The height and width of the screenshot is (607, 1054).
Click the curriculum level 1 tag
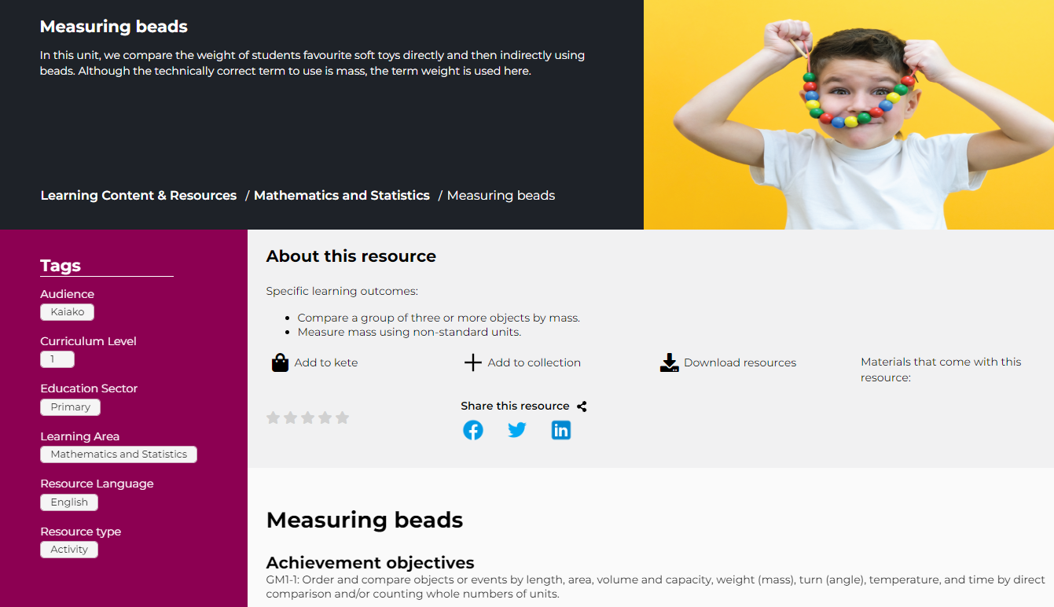(57, 359)
